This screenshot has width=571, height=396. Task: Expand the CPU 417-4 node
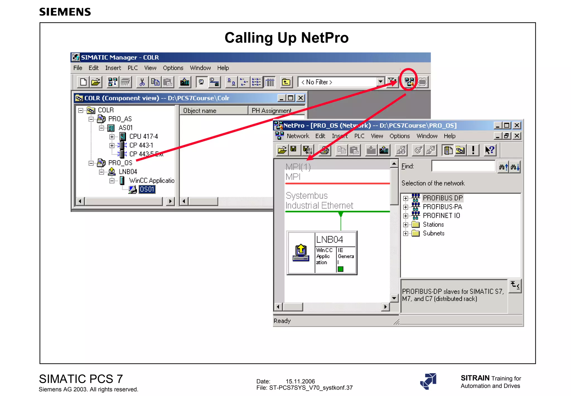[112, 137]
